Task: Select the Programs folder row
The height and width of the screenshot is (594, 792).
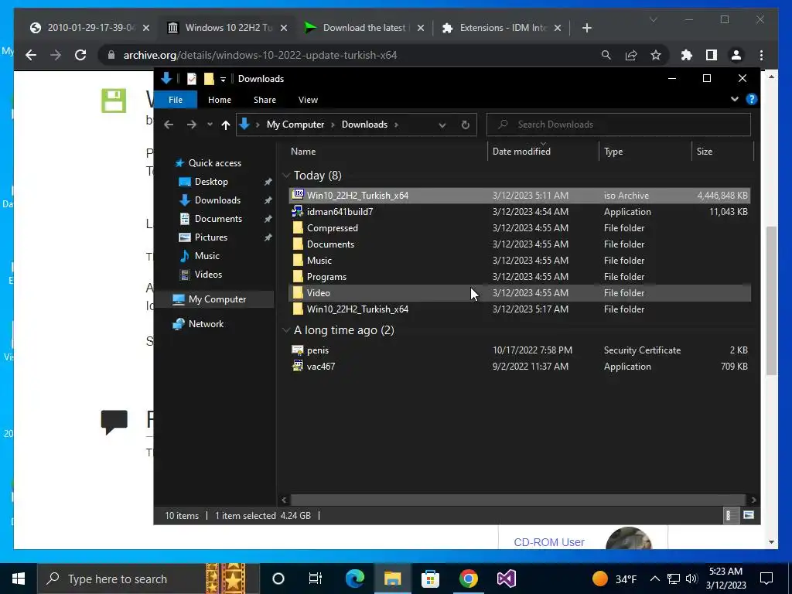Action: coord(520,277)
